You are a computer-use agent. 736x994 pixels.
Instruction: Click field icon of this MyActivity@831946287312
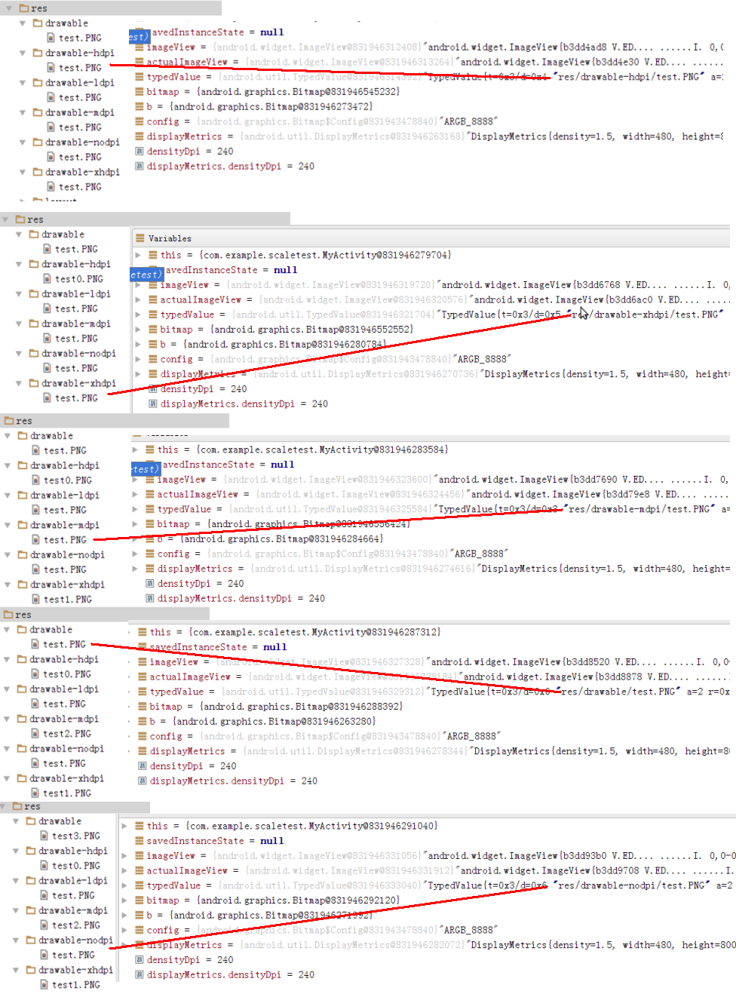tap(143, 632)
